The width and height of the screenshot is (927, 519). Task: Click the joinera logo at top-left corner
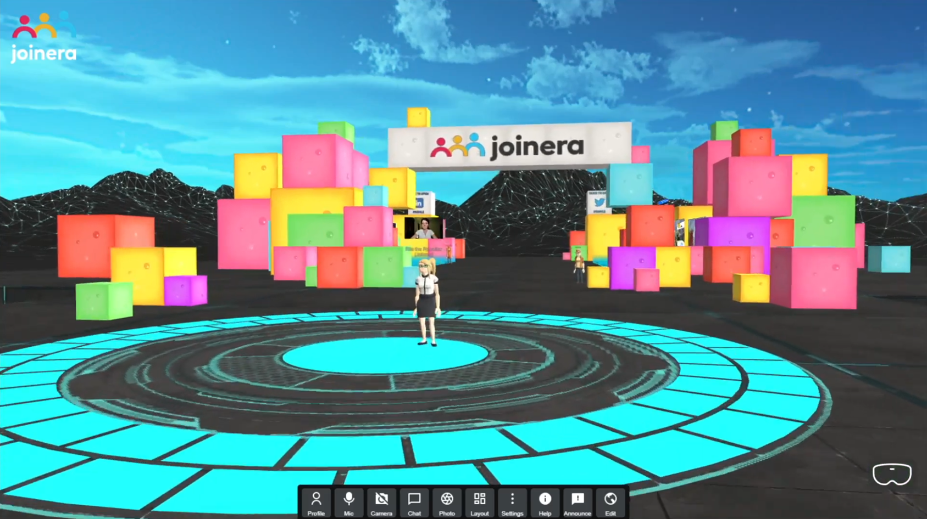point(43,37)
